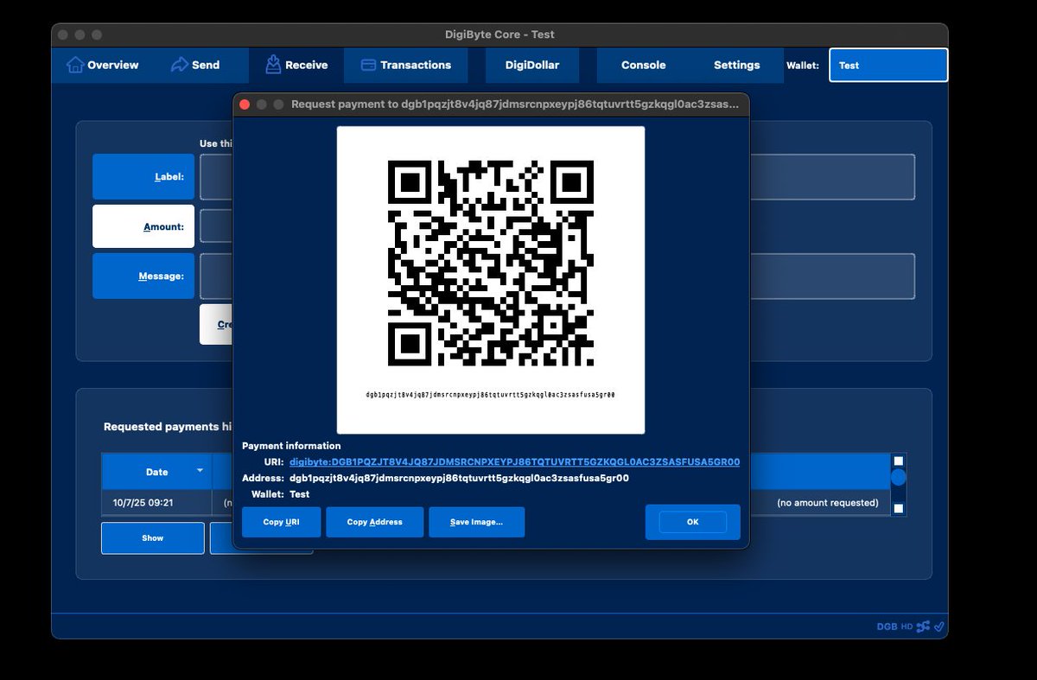Viewport: 1037px width, 680px height.
Task: Click the QR code image
Action: tap(491, 263)
